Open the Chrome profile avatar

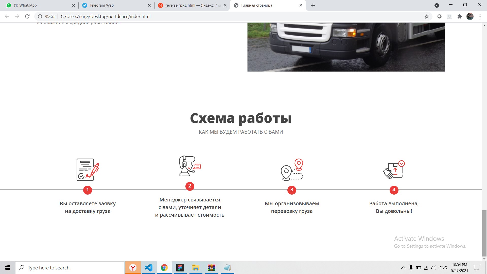[x=470, y=16]
